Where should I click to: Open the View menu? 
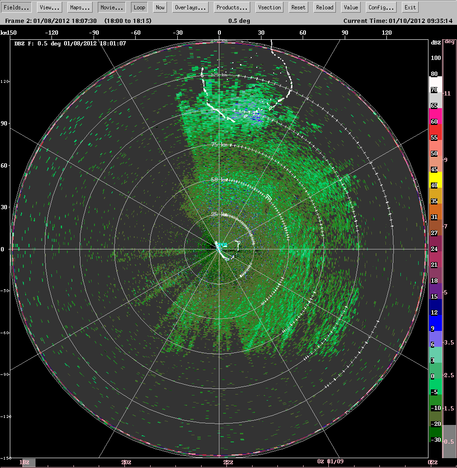[x=49, y=7]
